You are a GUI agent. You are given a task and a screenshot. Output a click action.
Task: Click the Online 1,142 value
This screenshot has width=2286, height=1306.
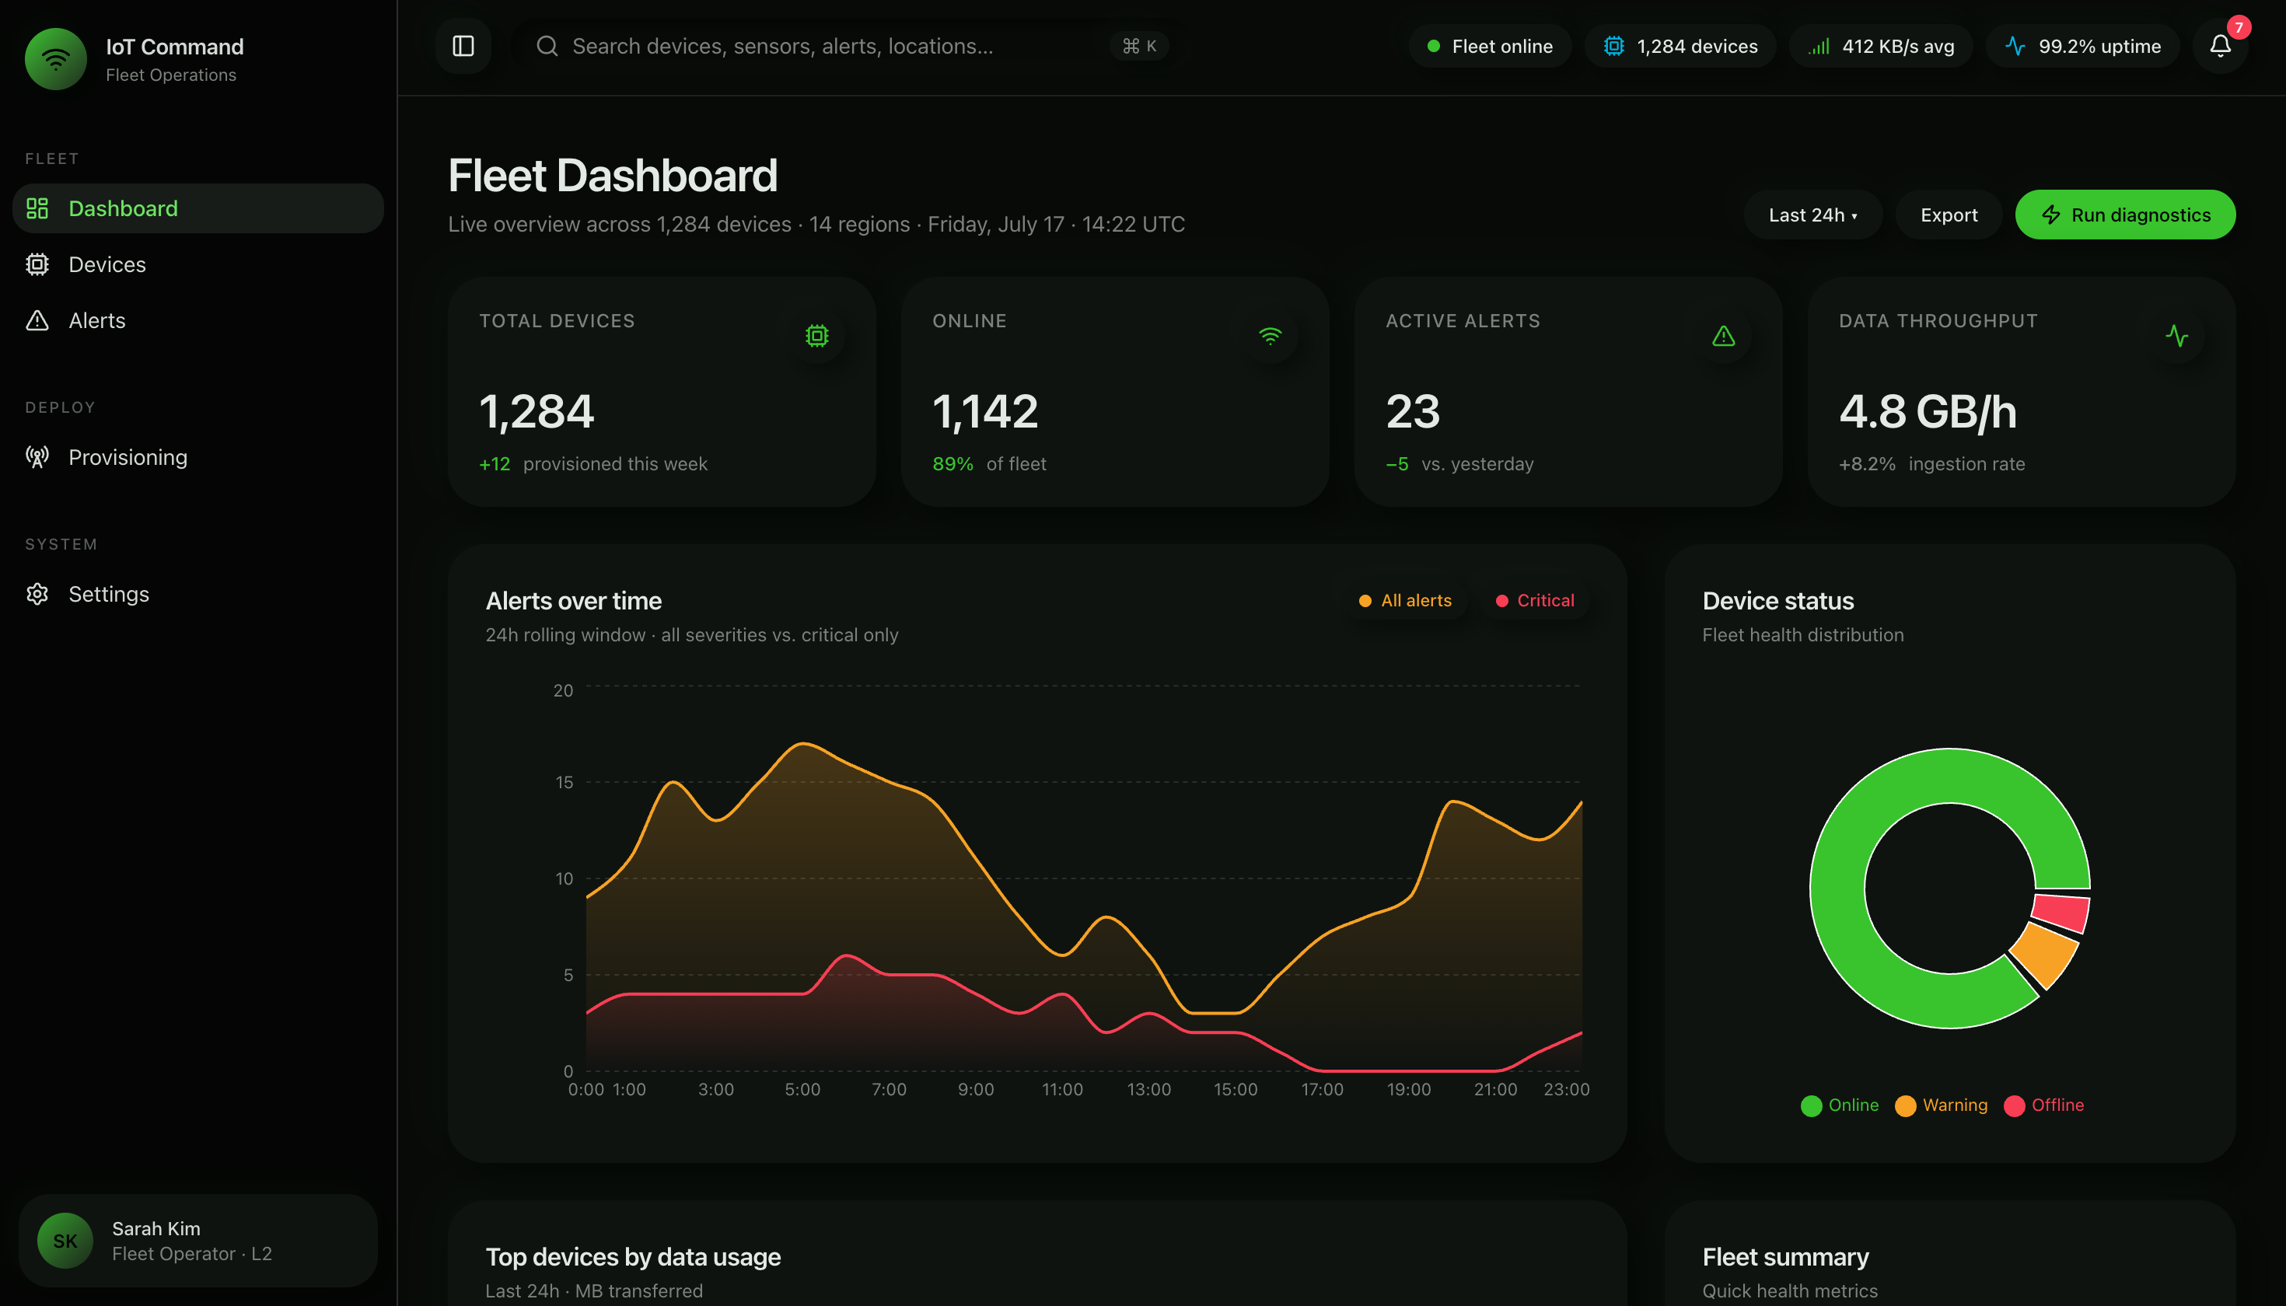(985, 412)
